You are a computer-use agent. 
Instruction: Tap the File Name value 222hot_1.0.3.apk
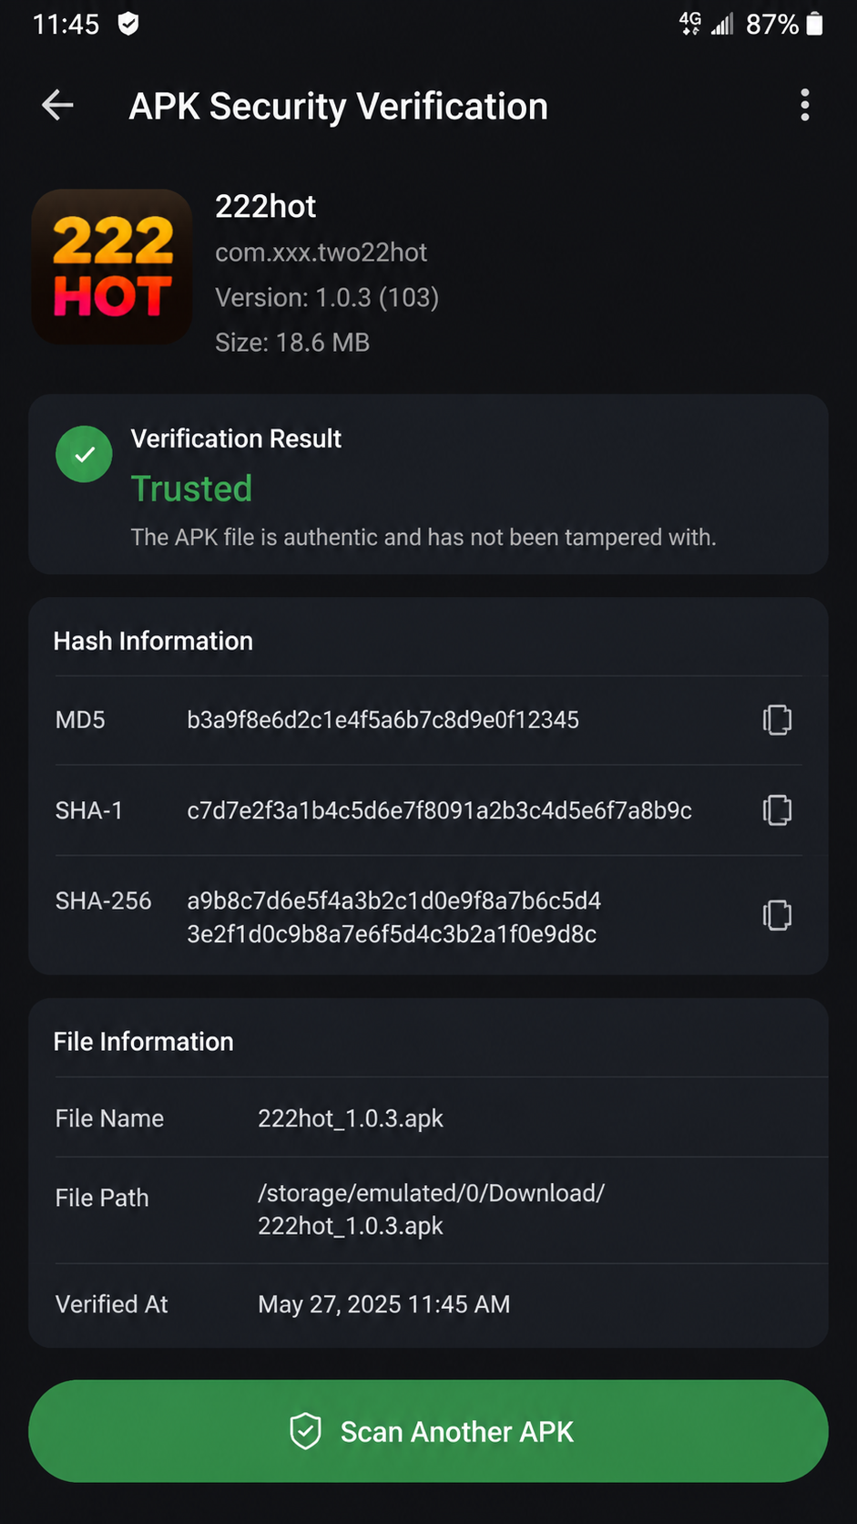[351, 1118]
